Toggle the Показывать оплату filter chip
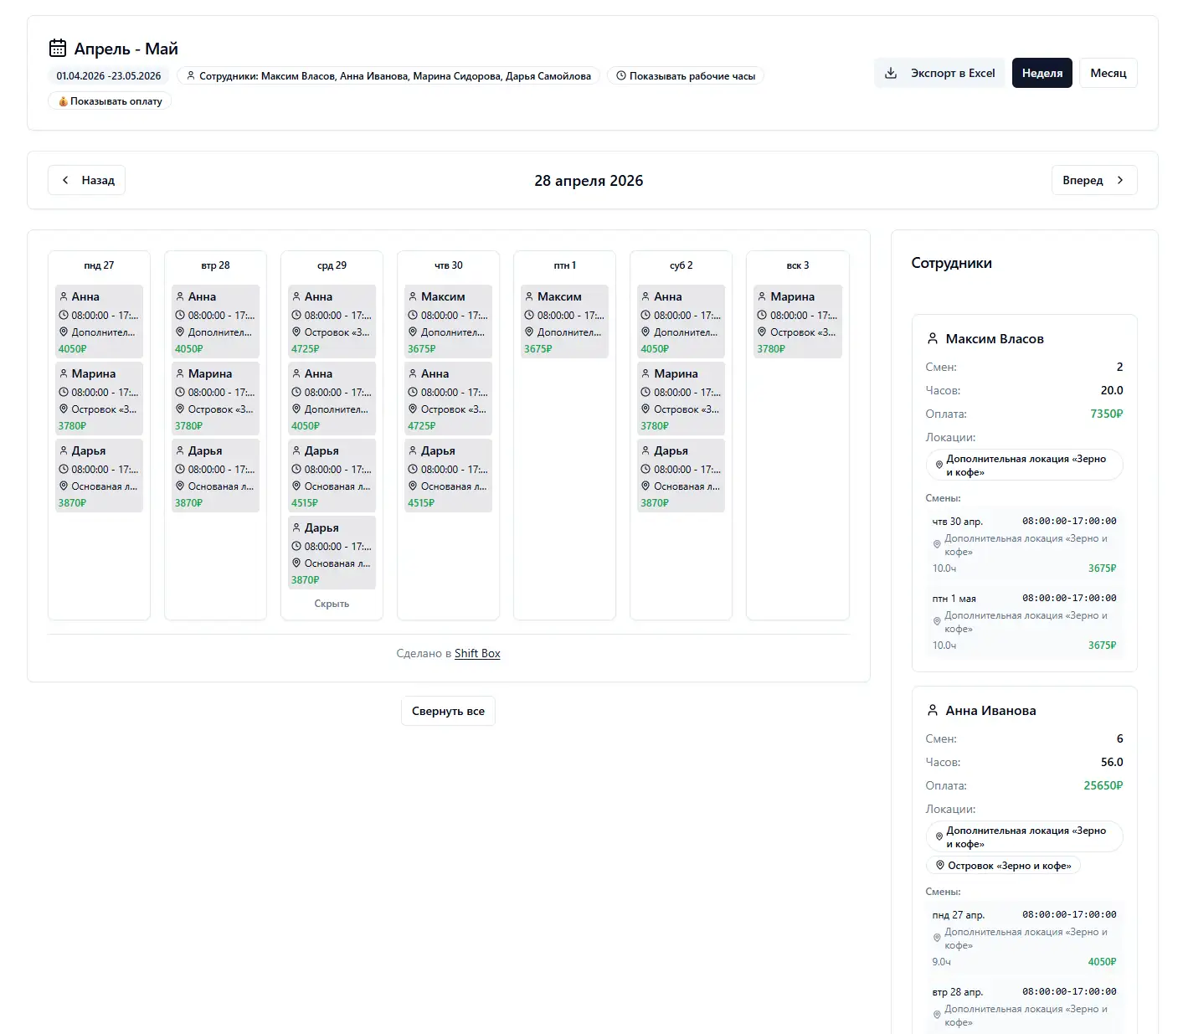1183x1034 pixels. (110, 101)
